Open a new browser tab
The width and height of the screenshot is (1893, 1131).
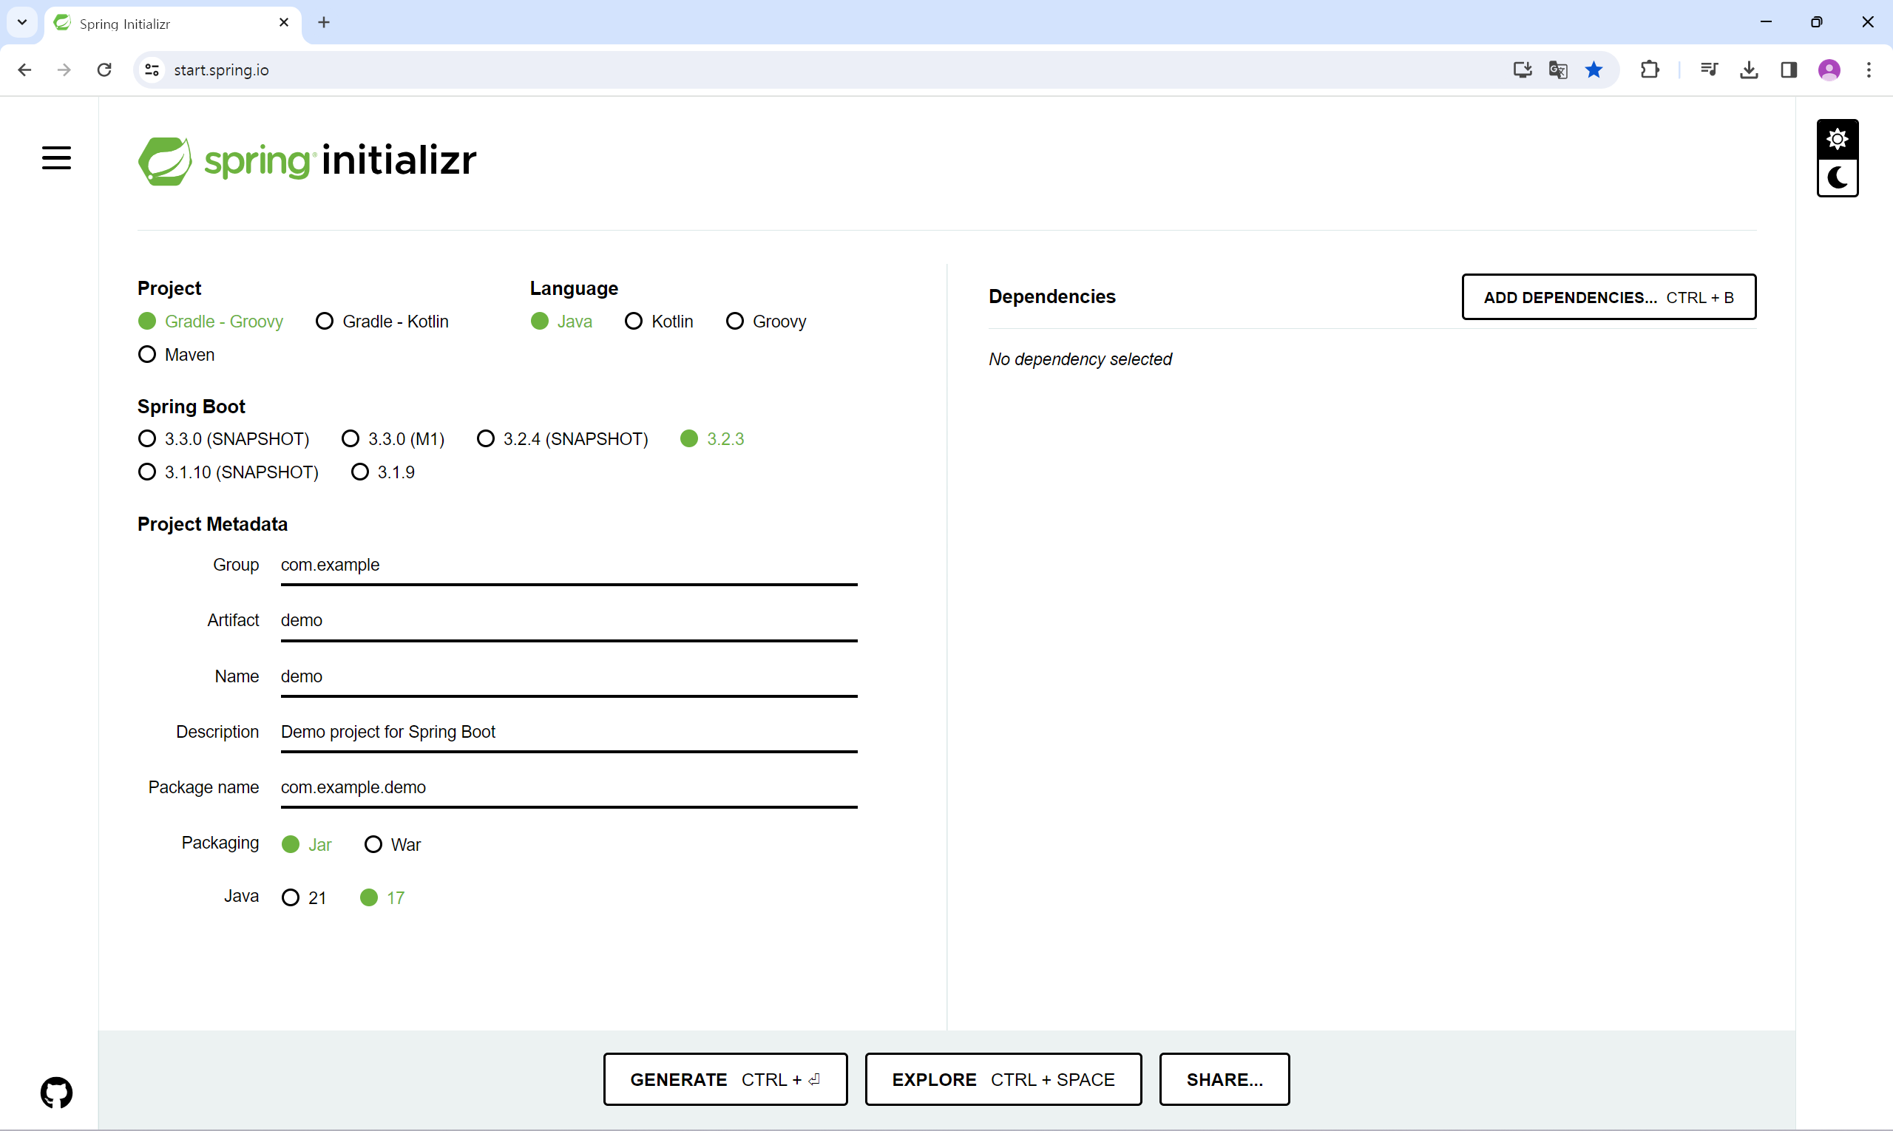324,22
